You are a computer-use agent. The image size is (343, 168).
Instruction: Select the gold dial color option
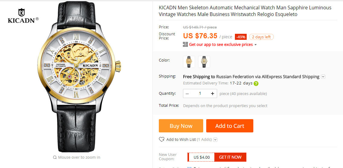coord(189,62)
